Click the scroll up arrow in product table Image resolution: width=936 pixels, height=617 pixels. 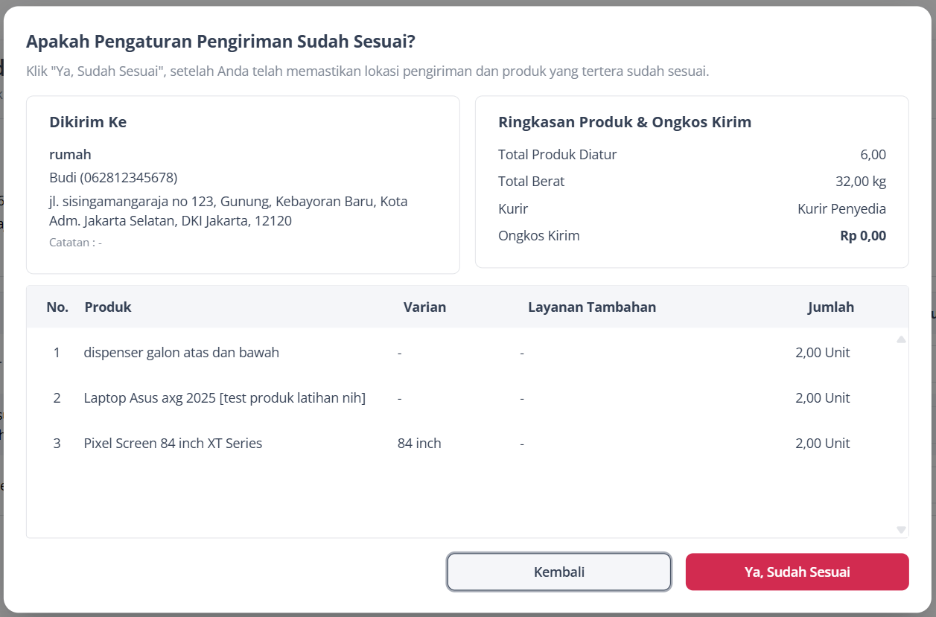tap(901, 339)
